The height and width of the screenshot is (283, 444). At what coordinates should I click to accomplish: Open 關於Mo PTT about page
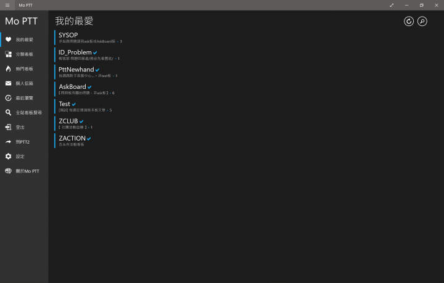click(x=24, y=171)
